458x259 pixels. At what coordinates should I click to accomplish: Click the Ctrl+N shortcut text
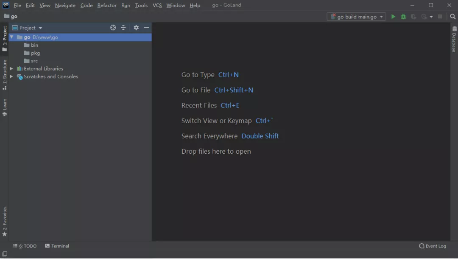point(229,75)
